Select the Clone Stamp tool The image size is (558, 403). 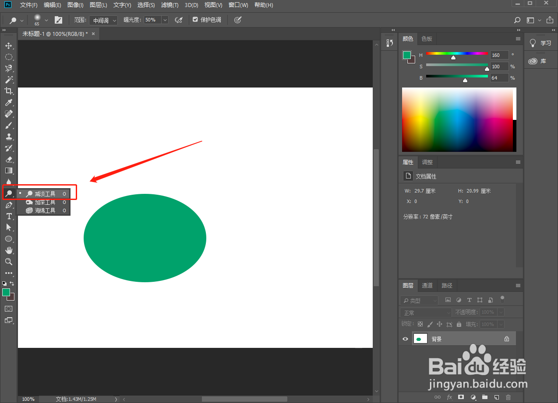tap(8, 137)
